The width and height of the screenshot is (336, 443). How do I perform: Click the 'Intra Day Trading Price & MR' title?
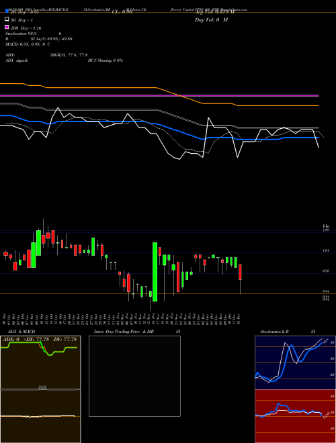click(124, 332)
